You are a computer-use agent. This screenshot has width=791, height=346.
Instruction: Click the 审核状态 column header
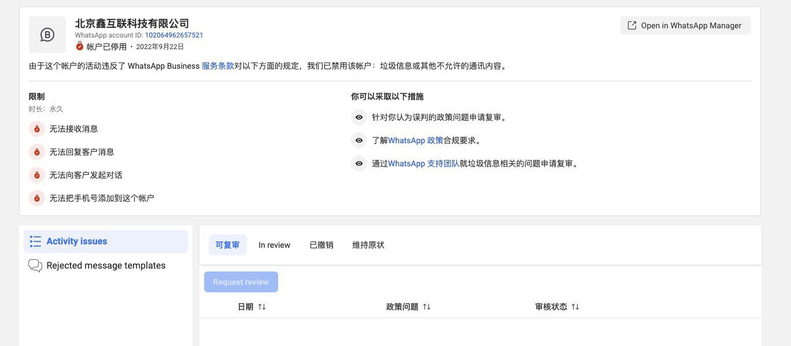[x=552, y=307]
